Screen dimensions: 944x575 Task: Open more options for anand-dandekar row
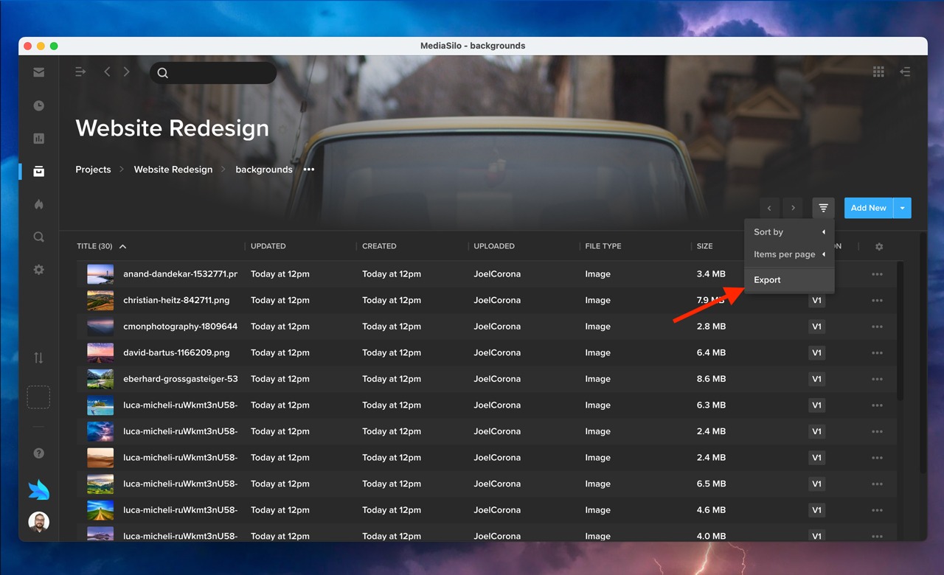877,274
